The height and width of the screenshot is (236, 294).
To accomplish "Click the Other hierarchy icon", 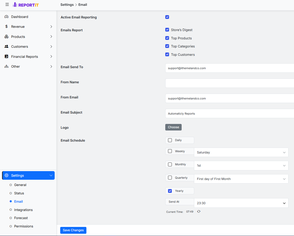I will pos(6,66).
